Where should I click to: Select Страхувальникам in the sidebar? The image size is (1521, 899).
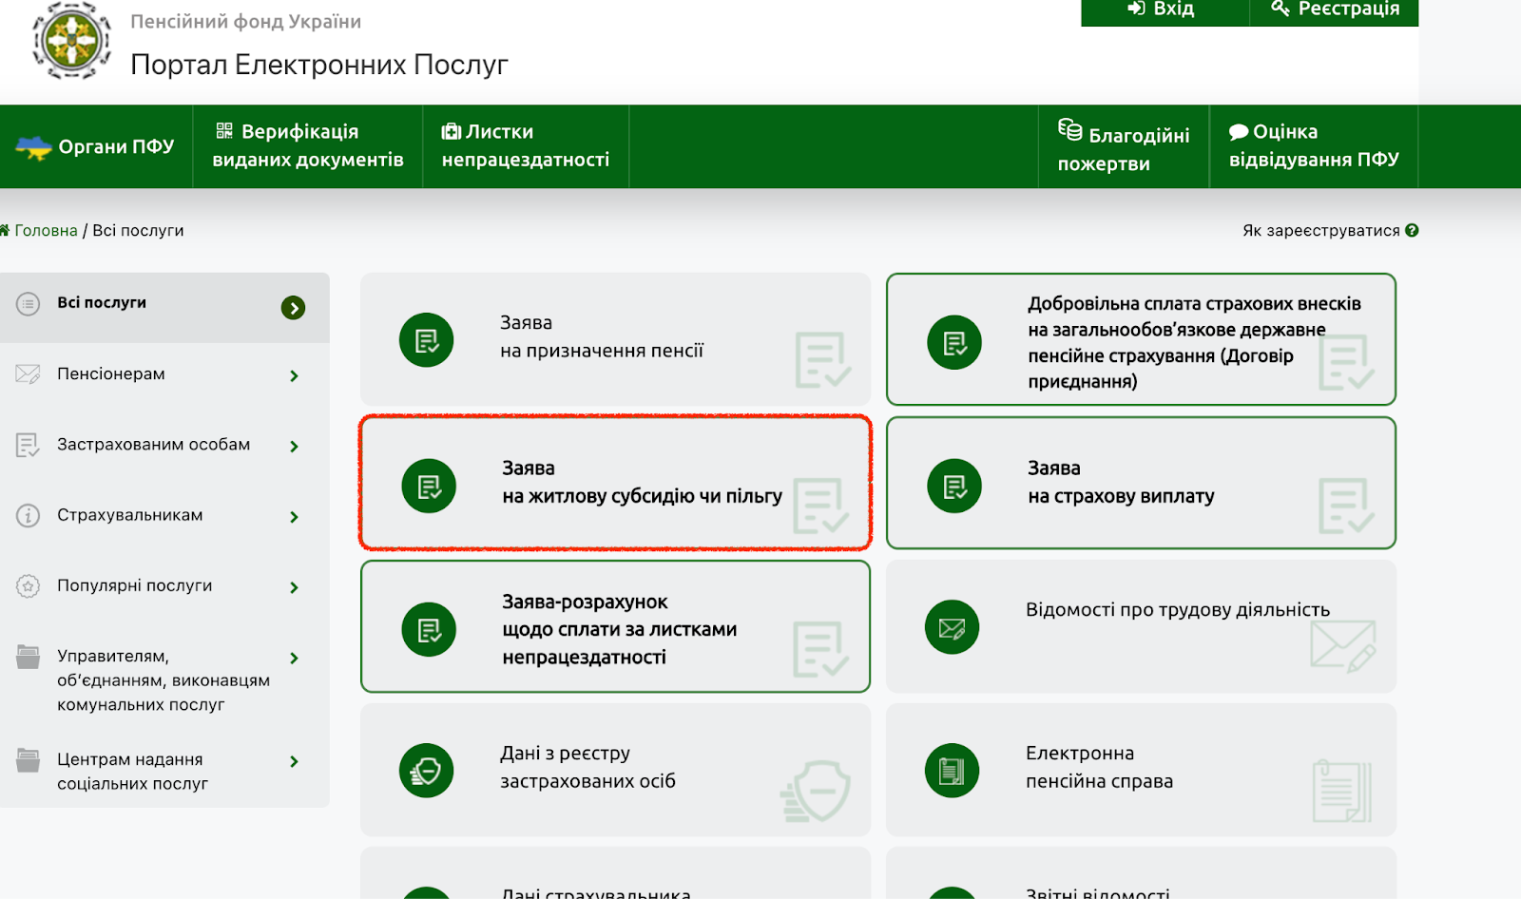tap(164, 515)
